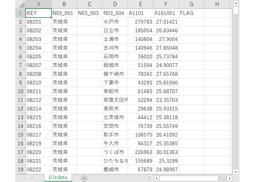Click vertical scrollbar up arrow
Screen dimensions: 255x182
point(236,3)
